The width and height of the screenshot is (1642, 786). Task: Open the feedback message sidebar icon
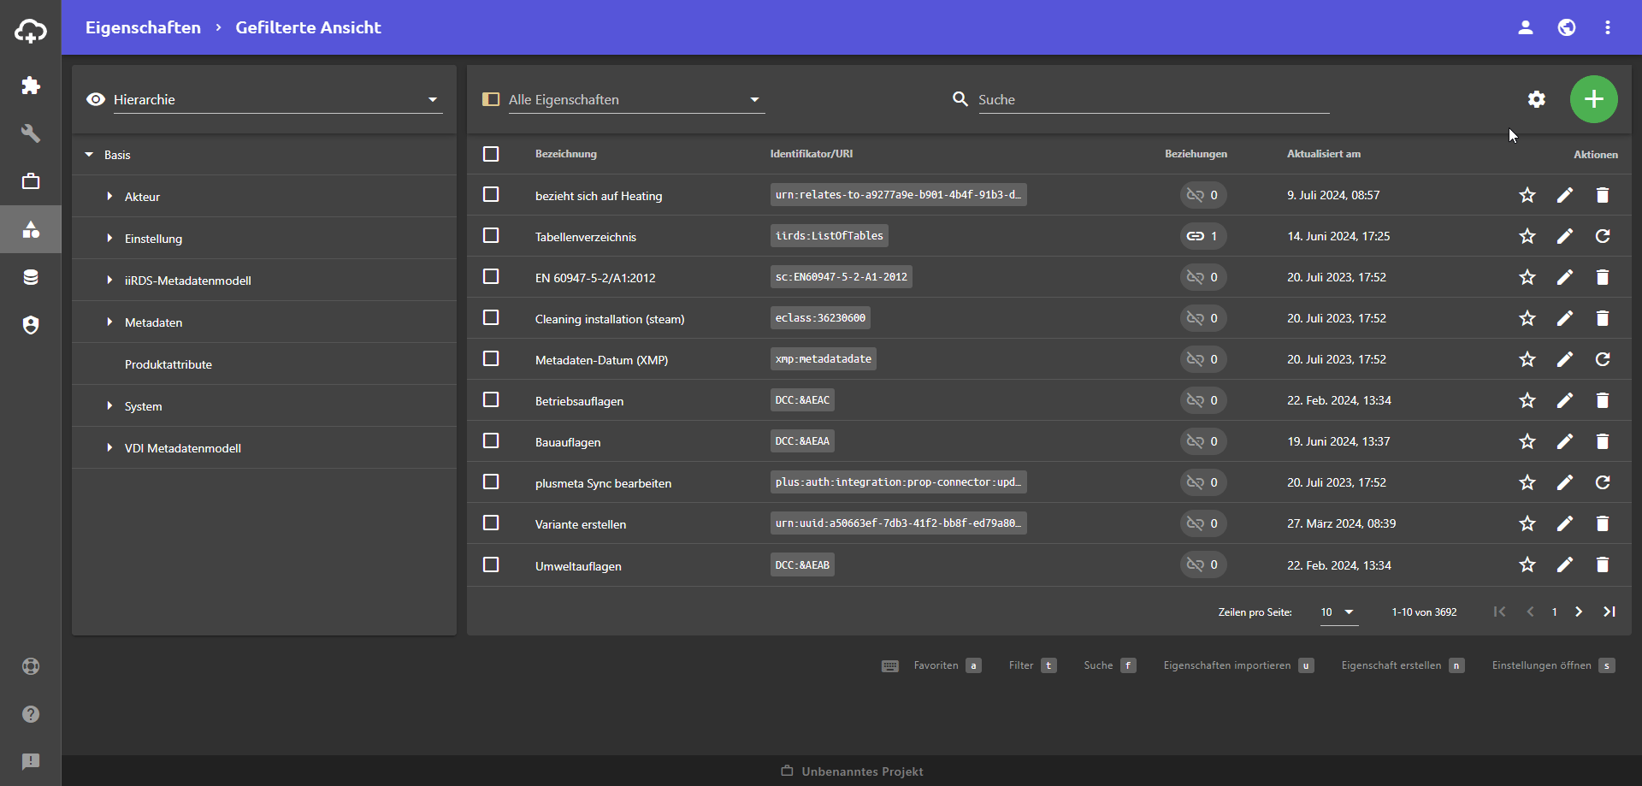pyautogui.click(x=31, y=761)
